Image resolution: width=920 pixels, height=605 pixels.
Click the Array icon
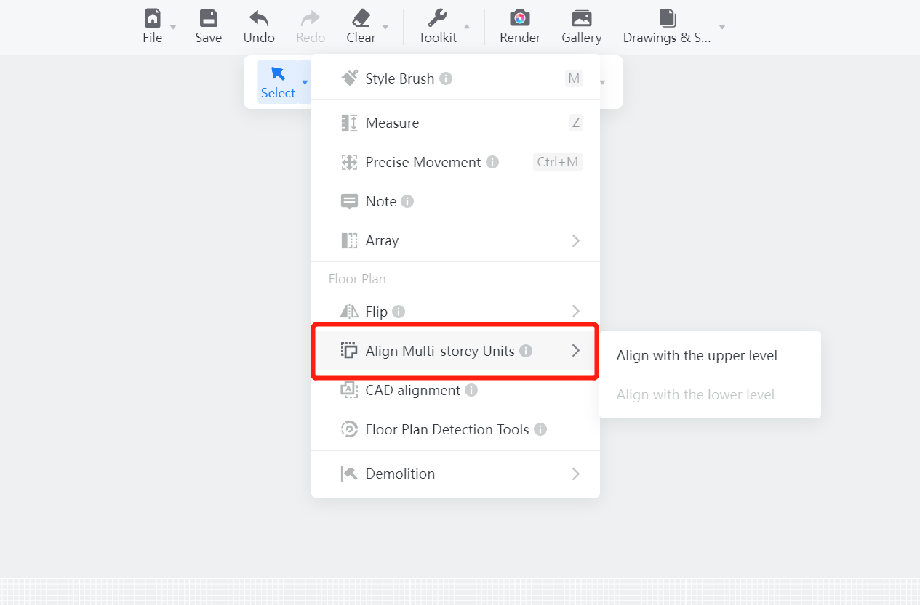click(x=349, y=240)
